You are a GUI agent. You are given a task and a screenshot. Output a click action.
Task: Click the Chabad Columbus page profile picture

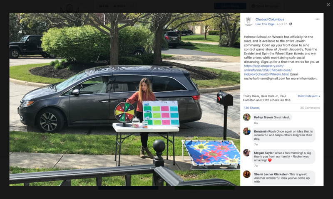point(248,22)
